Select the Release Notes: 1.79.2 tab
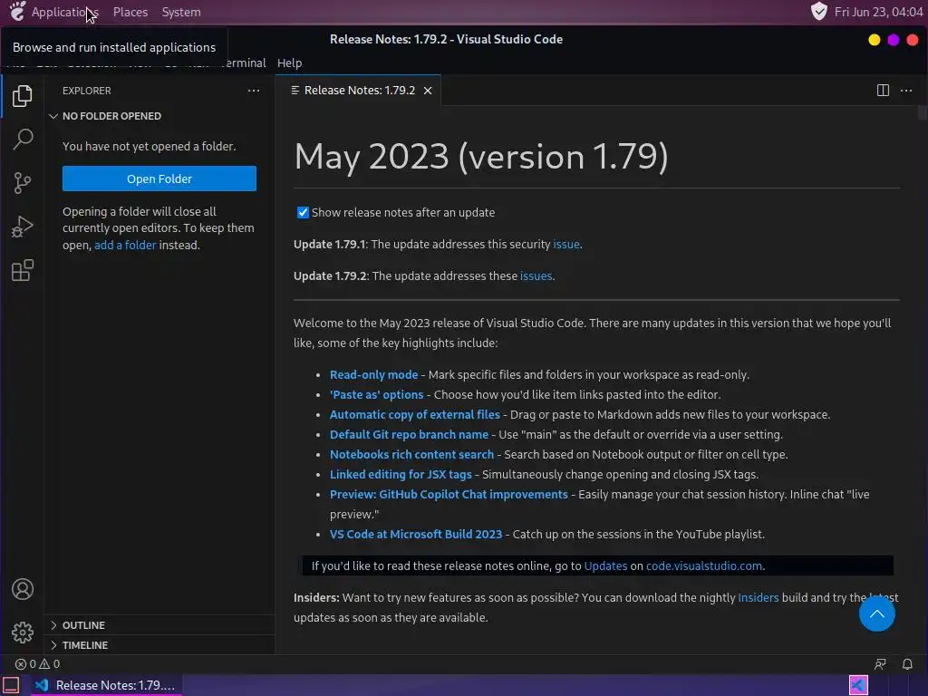Viewport: 928px width, 696px height. click(359, 91)
